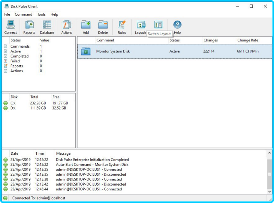Click the Disk Pulse Client title bar icon
Screen dimensions: 274x203
7,6
